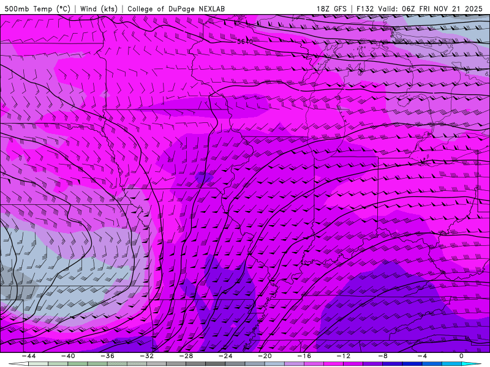This screenshot has height=367, width=490.
Task: Click the pale green swatch right of the -44 label
Action: (x=38, y=364)
